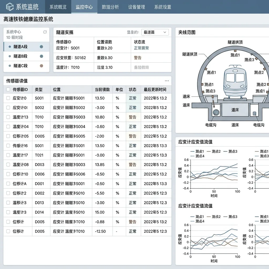Check the row 位移计05 checkbox
The height and width of the screenshot is (269, 269).
click(8, 136)
